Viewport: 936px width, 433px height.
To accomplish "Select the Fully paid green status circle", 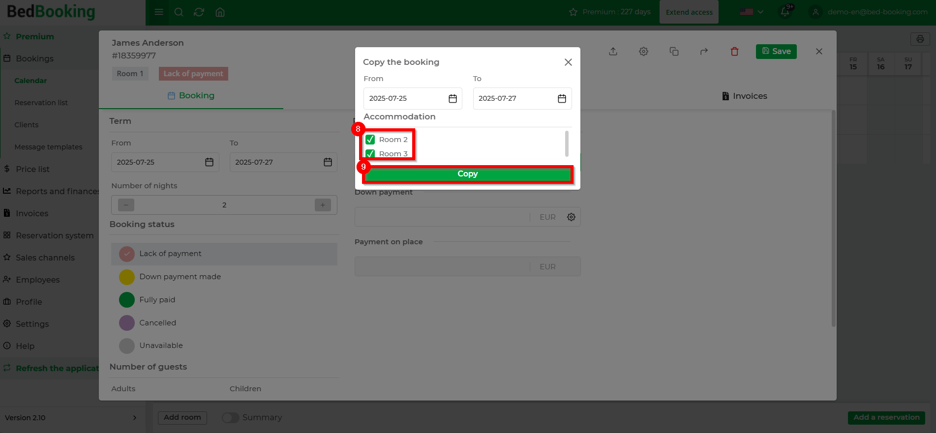I will coord(127,300).
